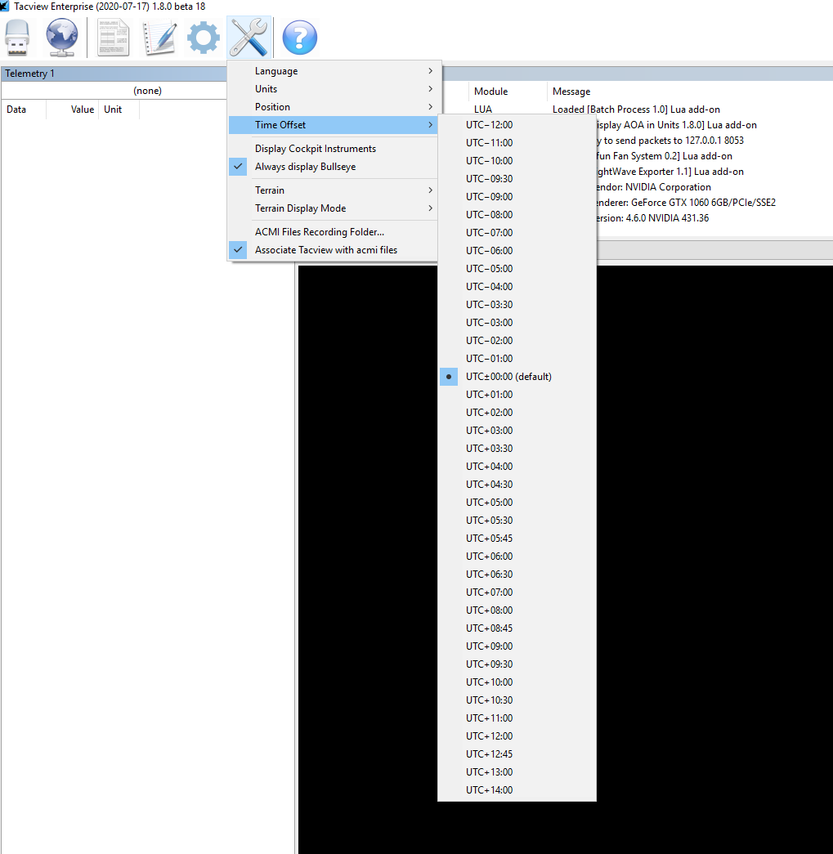Click the Tacview window title icon
Viewport: 833px width, 854px height.
[x=5, y=6]
